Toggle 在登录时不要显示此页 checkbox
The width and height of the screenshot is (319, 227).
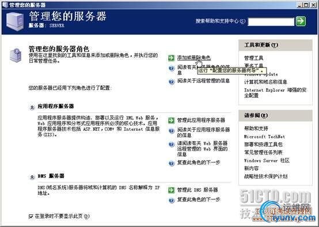click(31, 217)
